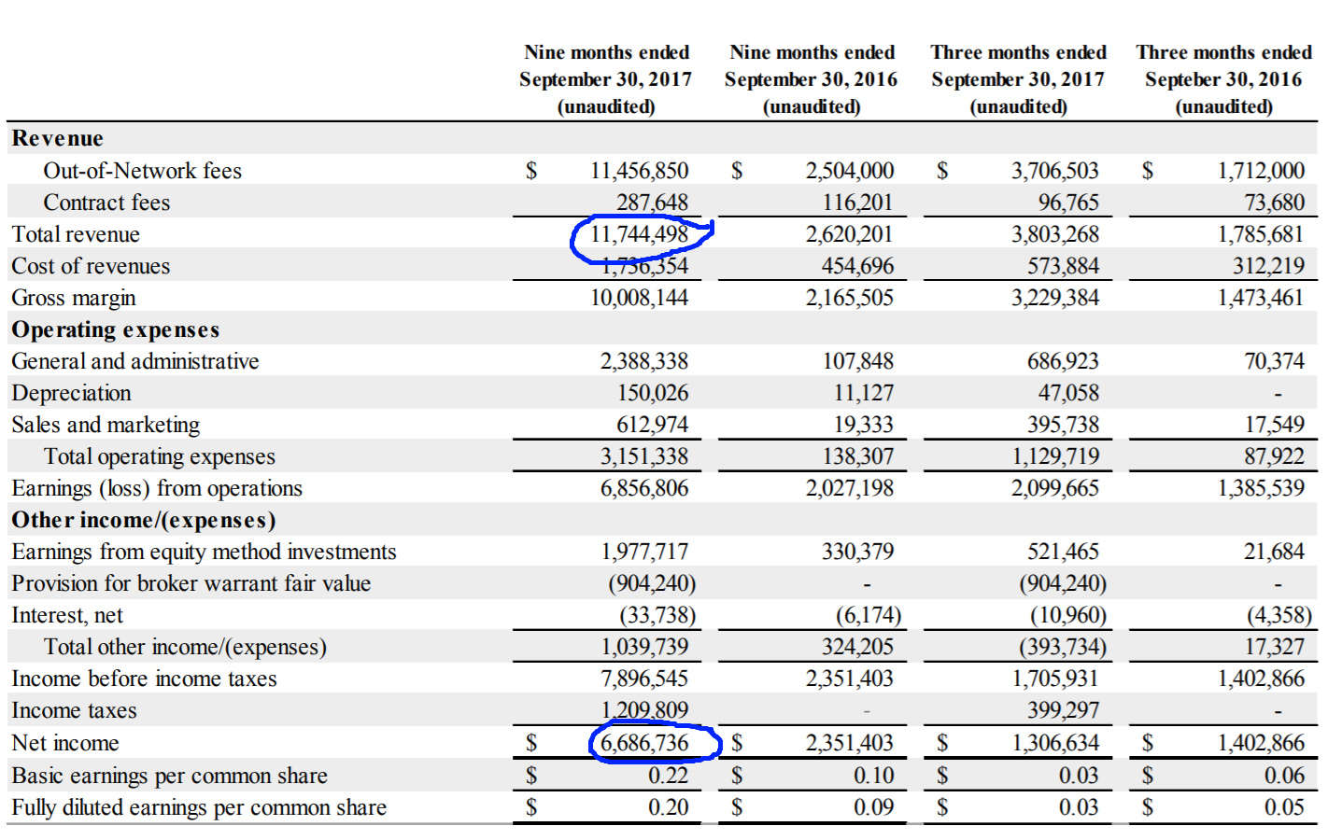This screenshot has height=840, width=1328.
Task: Select the 'Net income' row label
Action: (65, 743)
